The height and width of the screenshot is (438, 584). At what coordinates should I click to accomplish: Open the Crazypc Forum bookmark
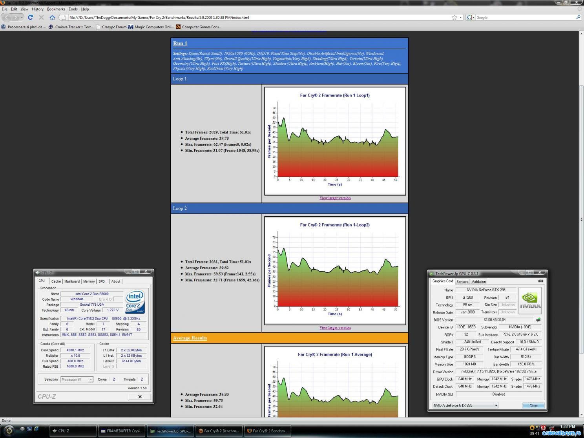(x=111, y=27)
